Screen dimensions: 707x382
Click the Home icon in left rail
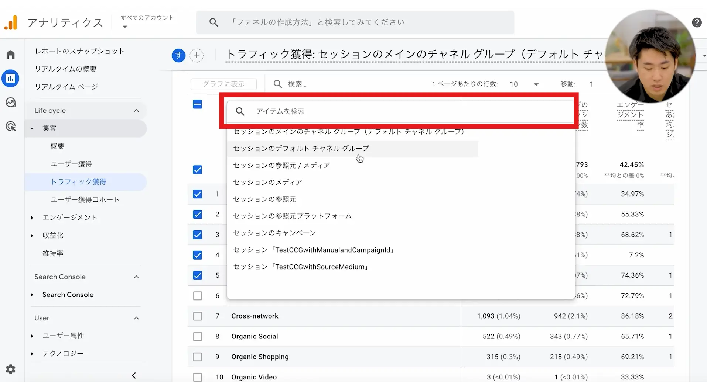[x=11, y=55]
